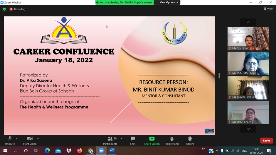The height and width of the screenshot is (155, 276).
Task: Click the green encryption shield icon
Action: coord(4,9)
